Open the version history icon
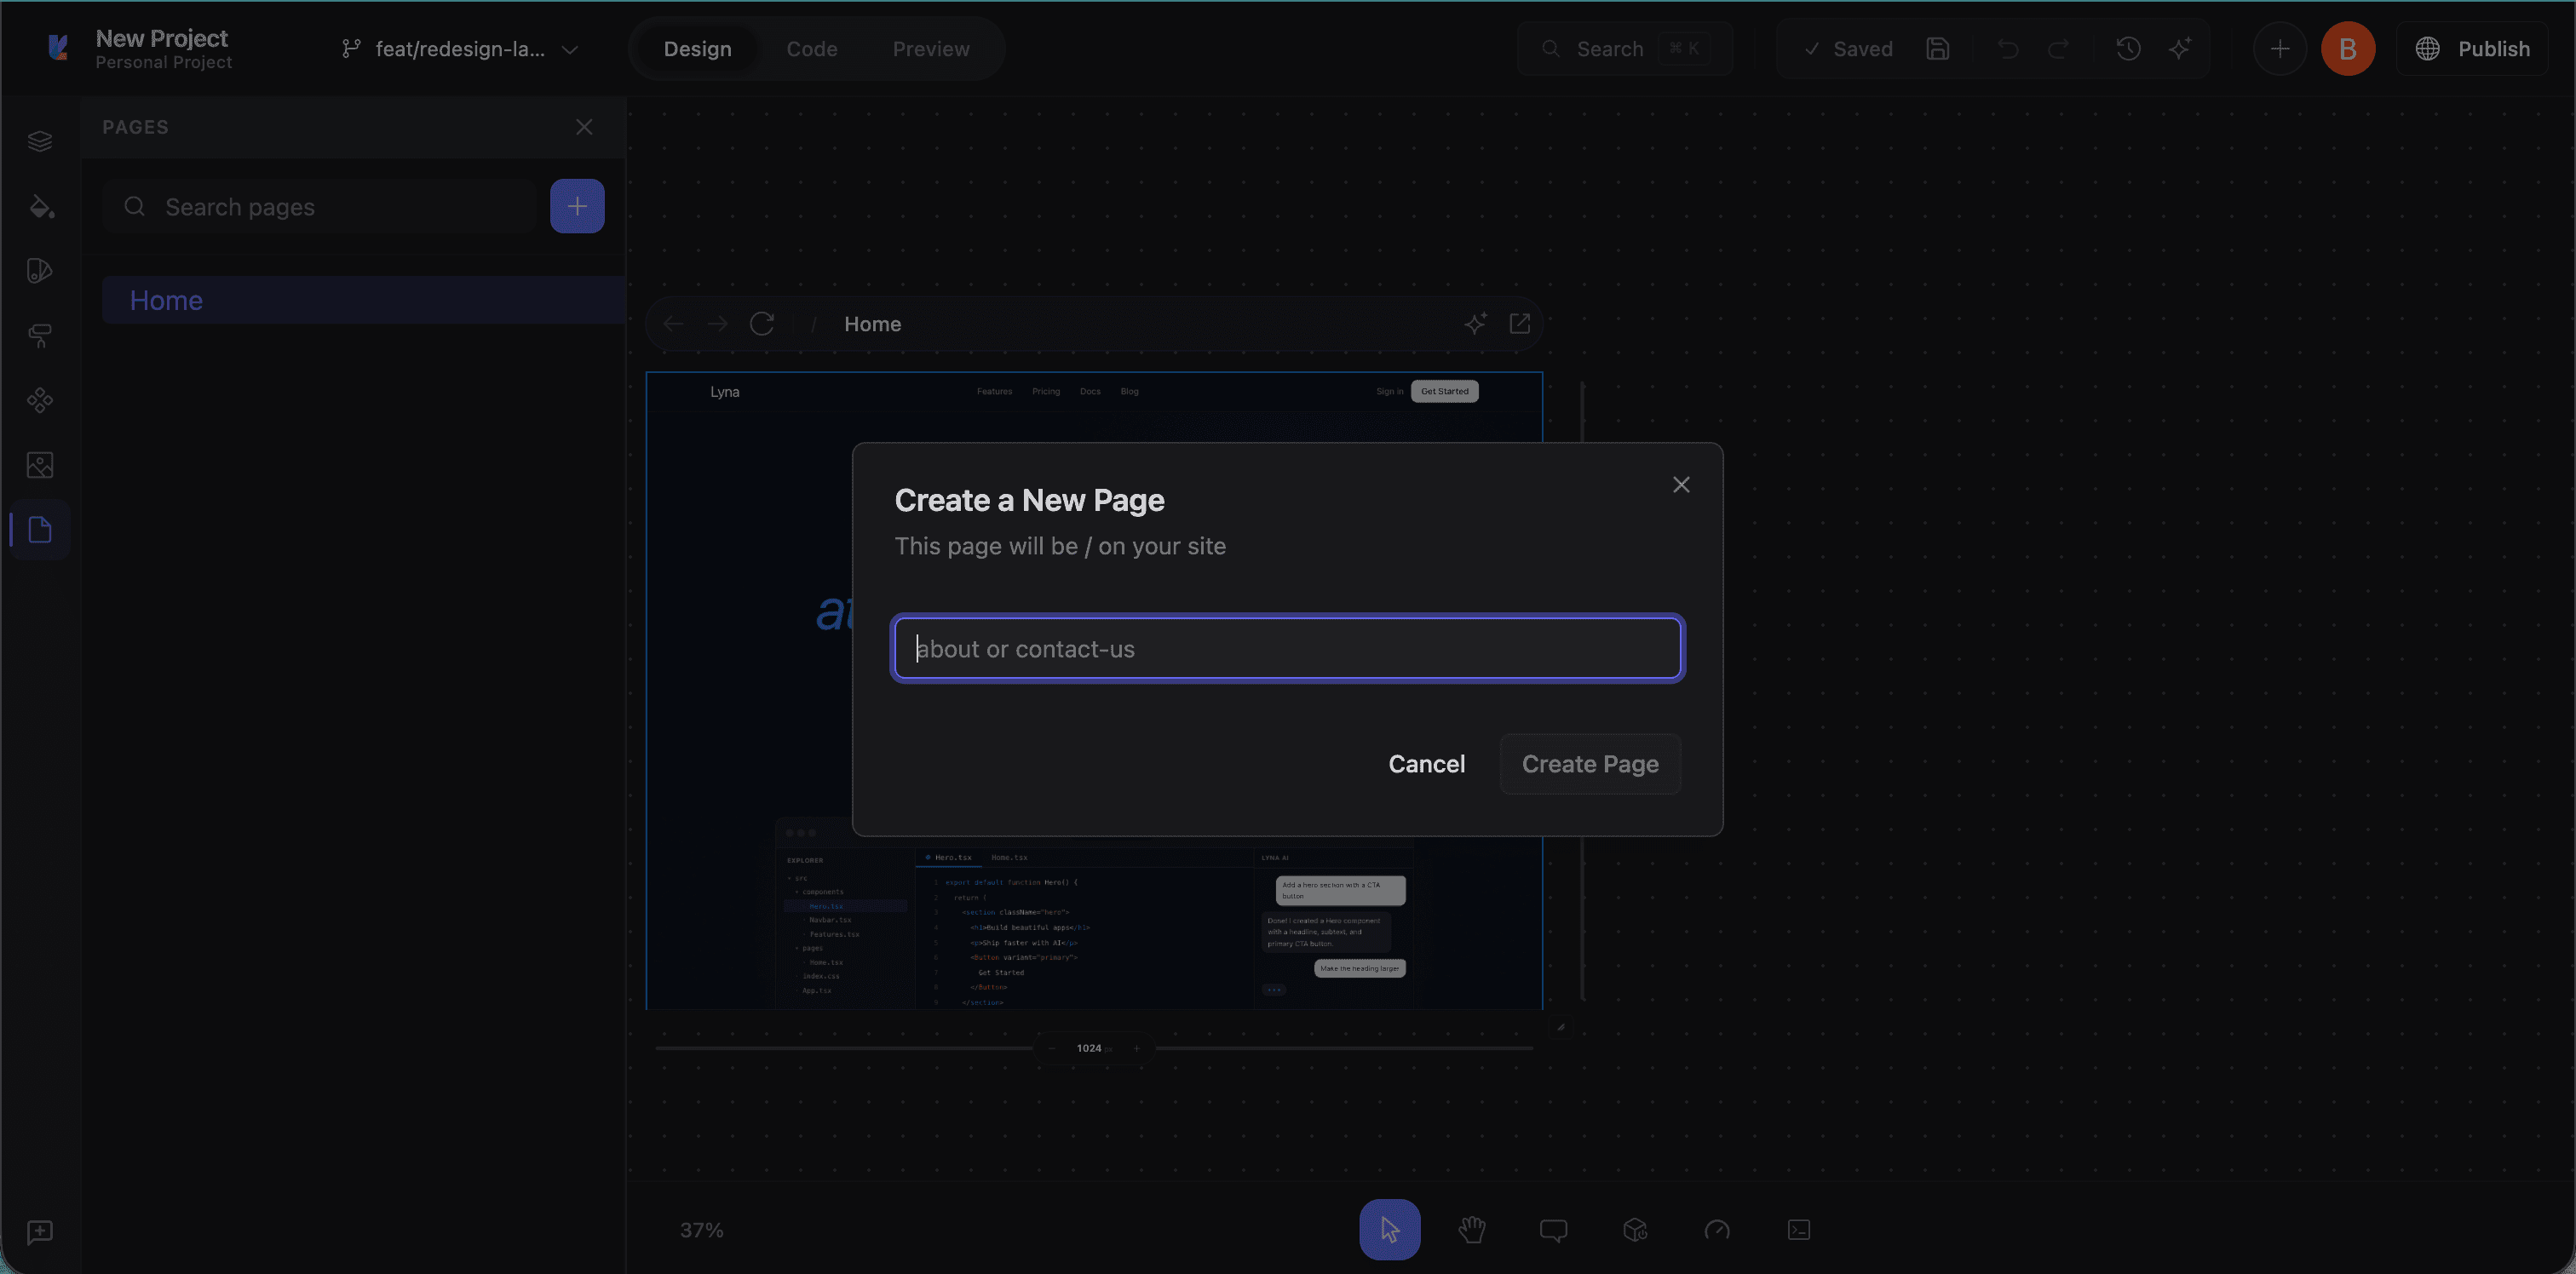This screenshot has width=2576, height=1274. pos(2128,48)
